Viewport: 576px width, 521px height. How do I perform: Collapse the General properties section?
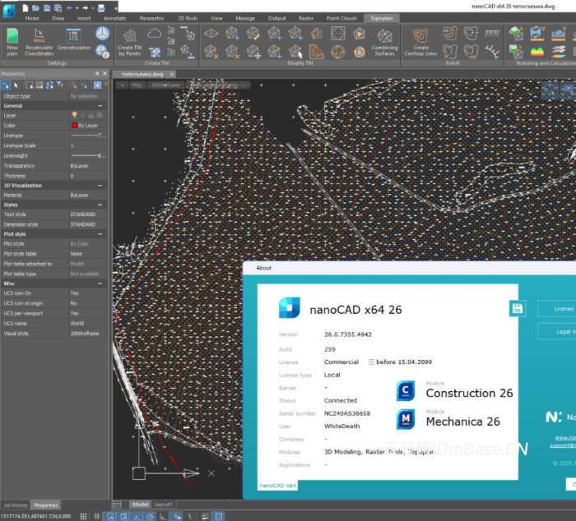pos(100,106)
